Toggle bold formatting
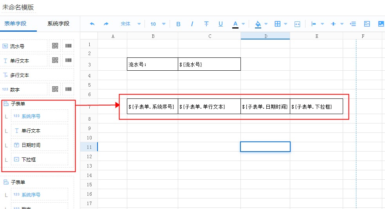 178,24
